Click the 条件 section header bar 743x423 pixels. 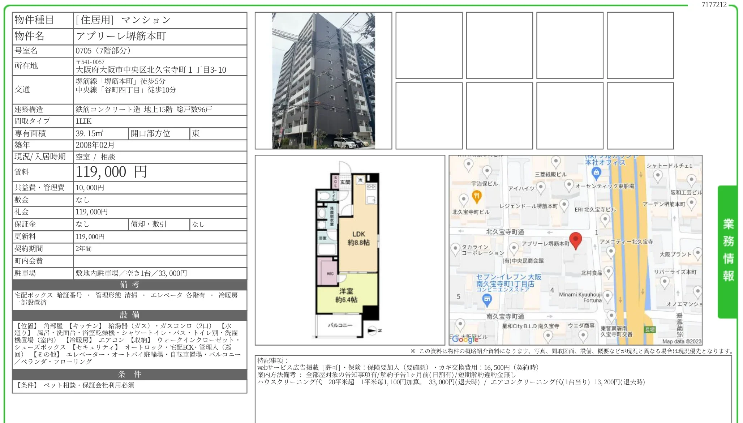(x=129, y=374)
